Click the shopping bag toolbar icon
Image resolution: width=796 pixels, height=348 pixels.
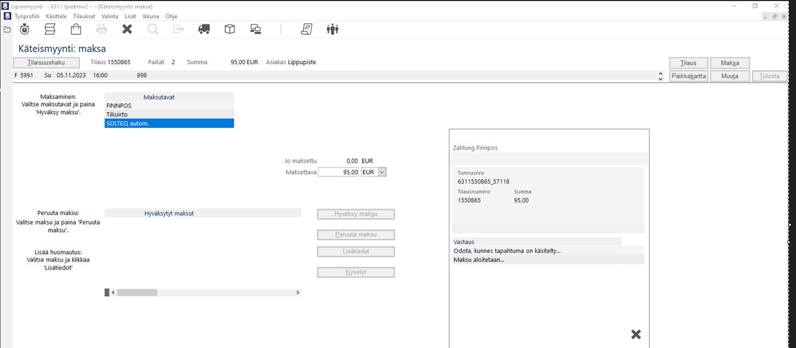75,29
